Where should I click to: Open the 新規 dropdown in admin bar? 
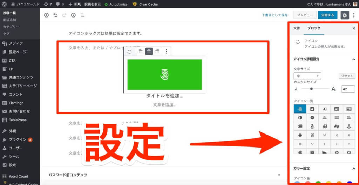(x=75, y=4)
